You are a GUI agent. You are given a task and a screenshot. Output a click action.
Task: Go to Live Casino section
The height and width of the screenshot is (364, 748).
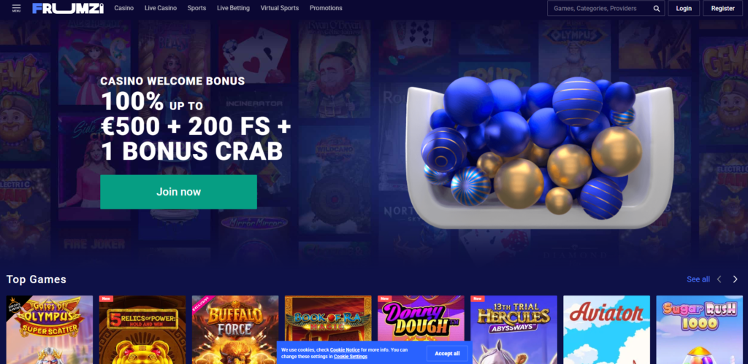[161, 8]
